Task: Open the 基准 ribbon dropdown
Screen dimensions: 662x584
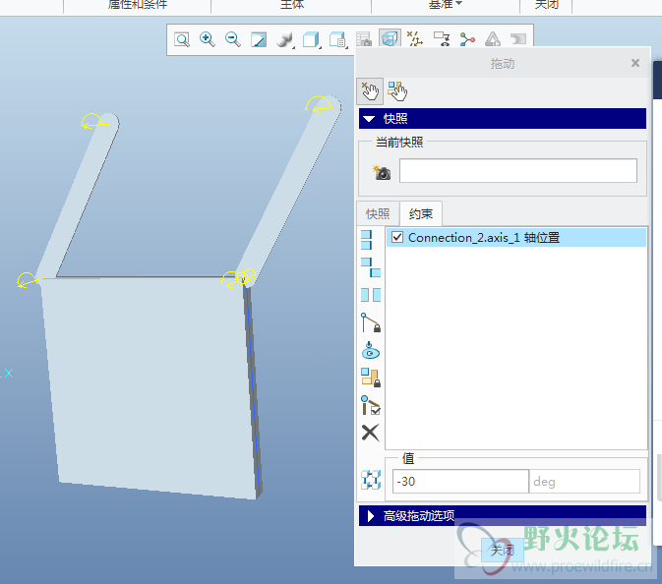Action: pyautogui.click(x=446, y=4)
